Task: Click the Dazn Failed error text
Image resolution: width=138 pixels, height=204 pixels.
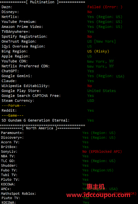Action: click(x=105, y=7)
